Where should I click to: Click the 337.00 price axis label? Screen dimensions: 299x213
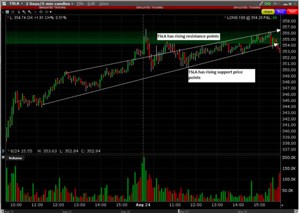pos(290,149)
